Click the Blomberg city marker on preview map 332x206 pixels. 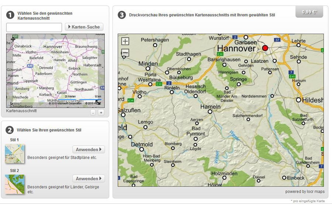173,148
